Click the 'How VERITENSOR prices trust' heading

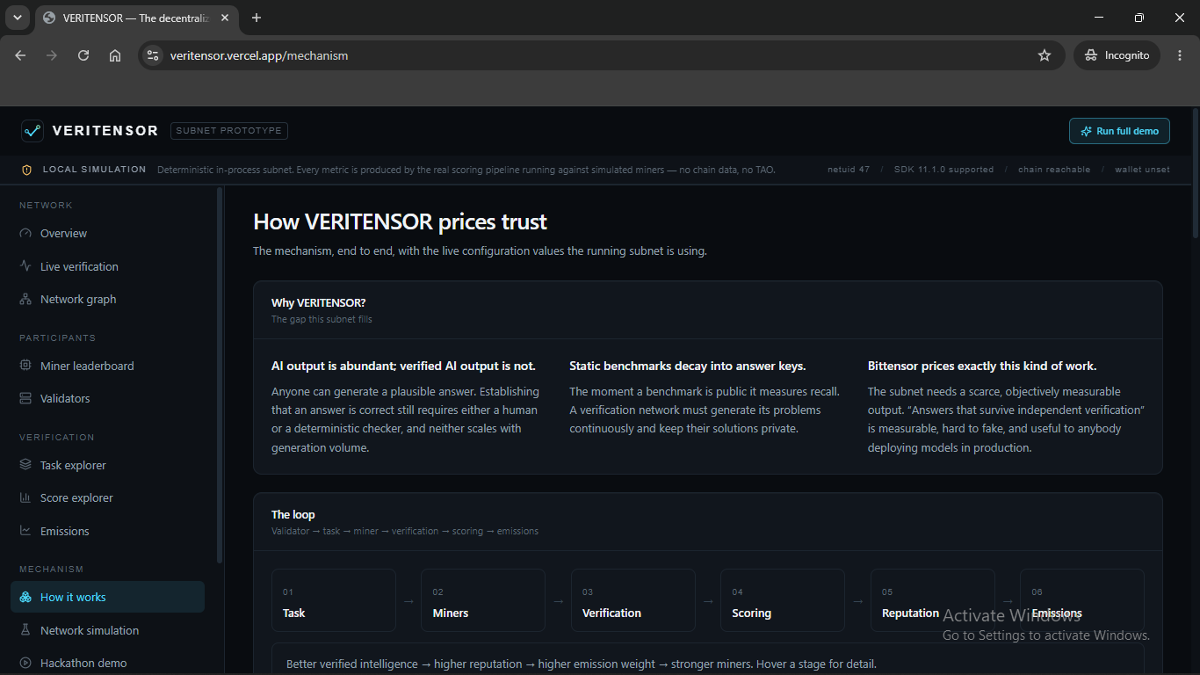(x=401, y=222)
